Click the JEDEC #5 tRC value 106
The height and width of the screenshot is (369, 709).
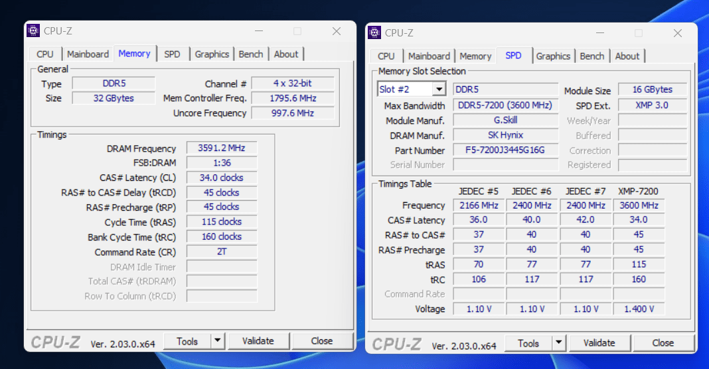coord(479,279)
